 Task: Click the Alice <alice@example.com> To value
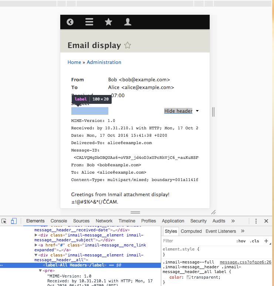[x=141, y=87]
